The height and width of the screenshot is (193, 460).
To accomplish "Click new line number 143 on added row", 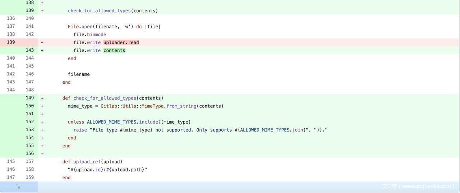I will pyautogui.click(x=29, y=50).
